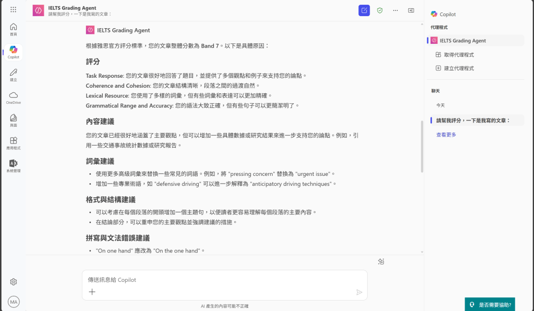534x311 pixels.
Task: Start a new chat with blue compose button
Action: tap(364, 10)
